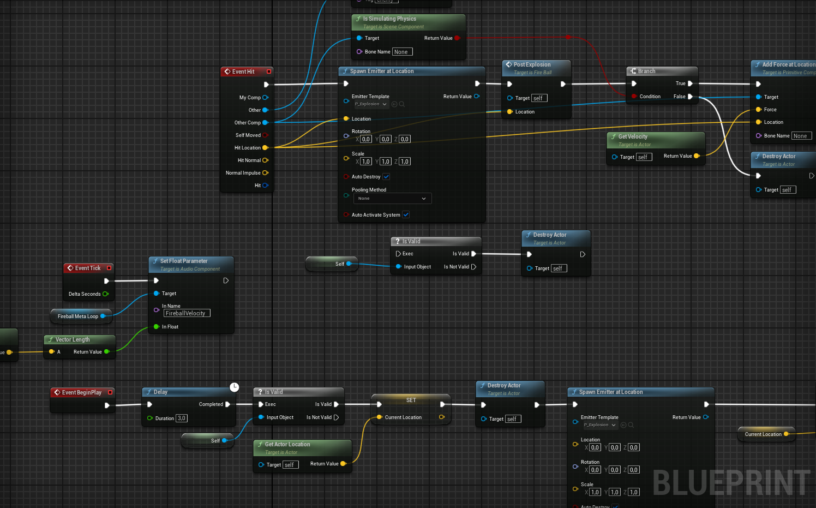This screenshot has width=816, height=508.
Task: Click the Self Moved output pin
Action: [x=265, y=135]
